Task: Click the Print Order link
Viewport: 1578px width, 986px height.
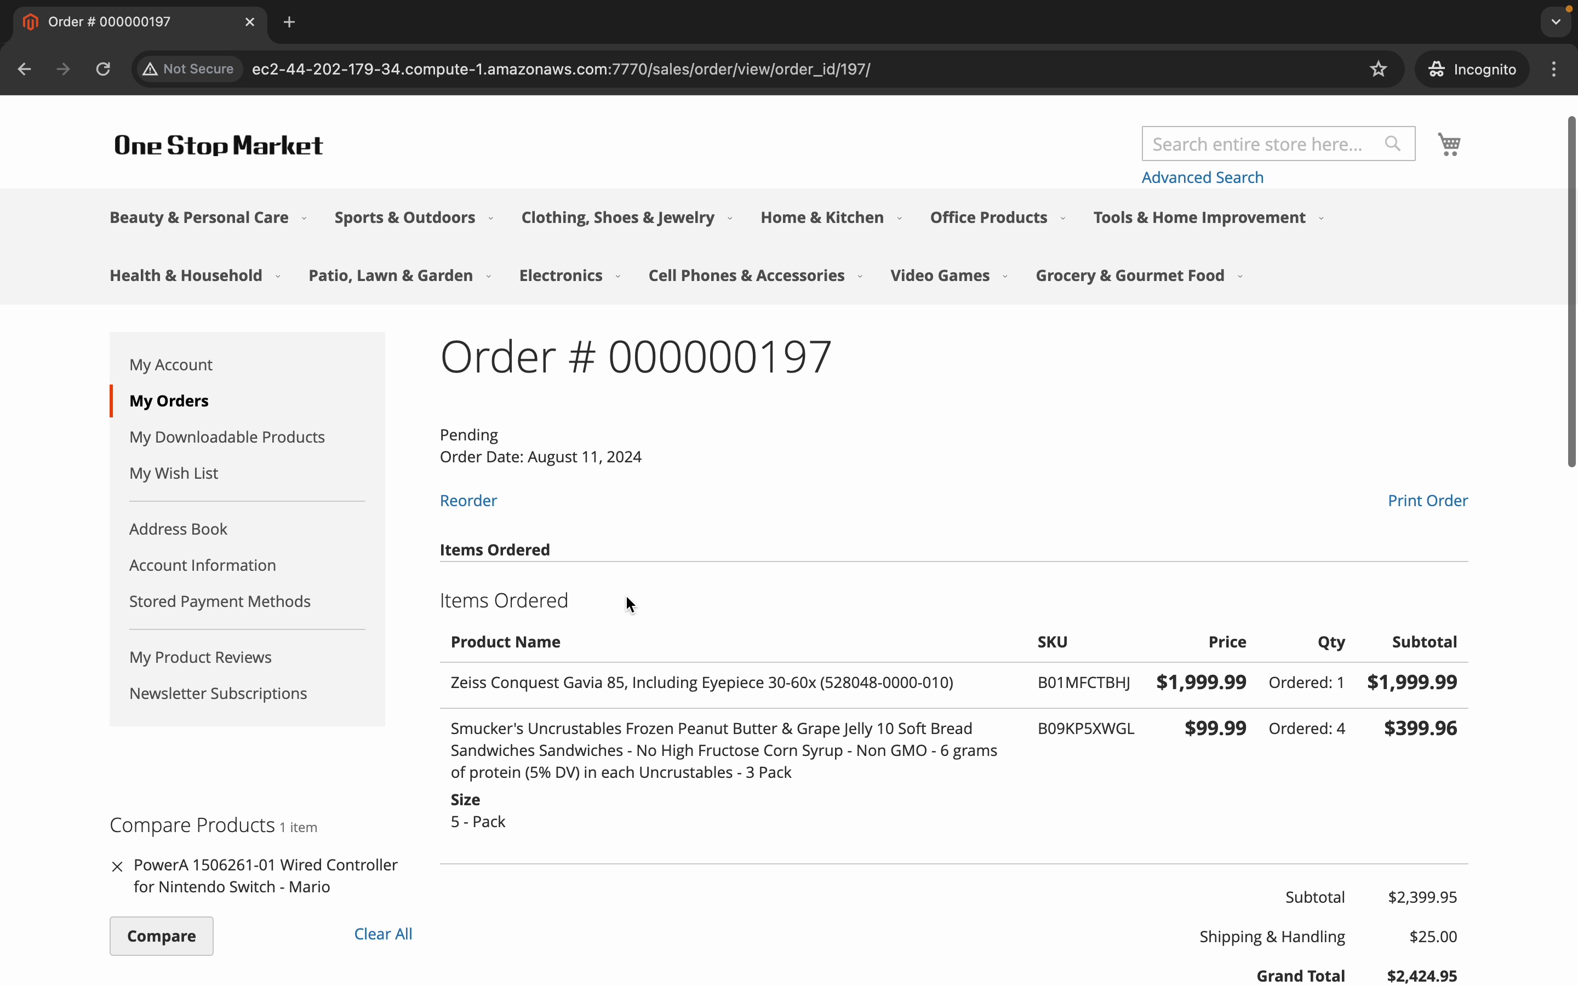Action: click(1427, 501)
